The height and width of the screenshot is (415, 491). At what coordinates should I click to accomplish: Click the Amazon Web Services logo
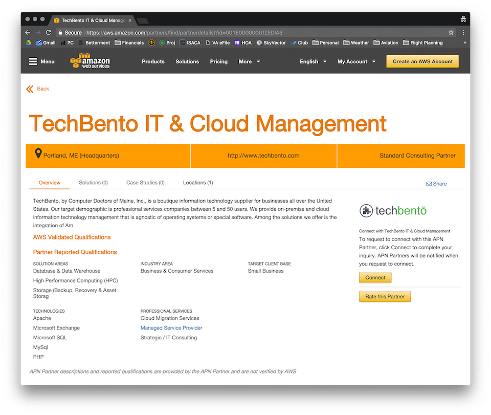click(90, 61)
